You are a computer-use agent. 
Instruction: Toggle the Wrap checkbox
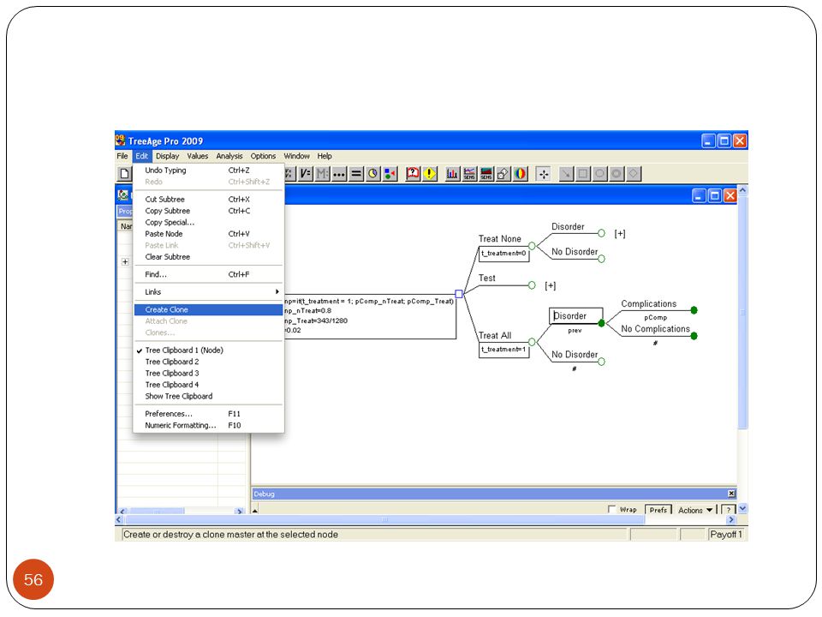[611, 509]
